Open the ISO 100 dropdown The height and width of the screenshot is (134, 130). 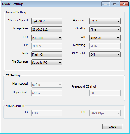(47, 38)
